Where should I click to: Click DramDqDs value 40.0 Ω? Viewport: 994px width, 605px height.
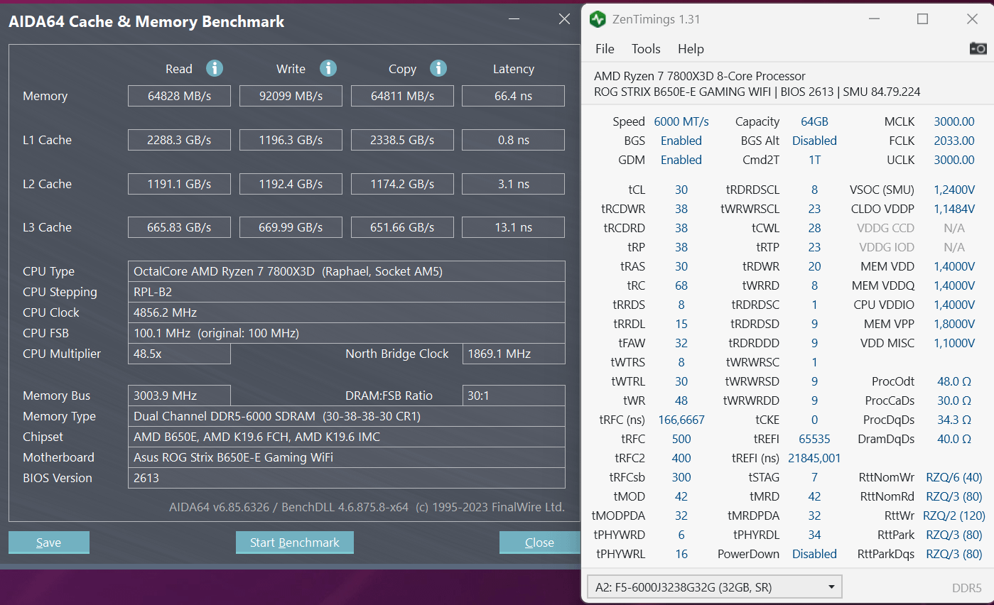click(954, 439)
